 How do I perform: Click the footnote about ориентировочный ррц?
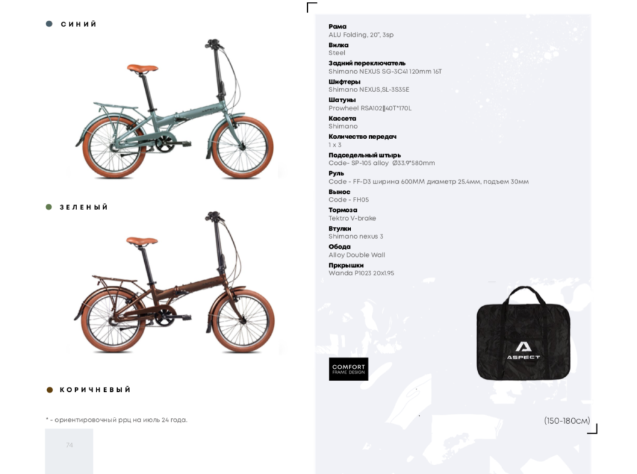(117, 420)
